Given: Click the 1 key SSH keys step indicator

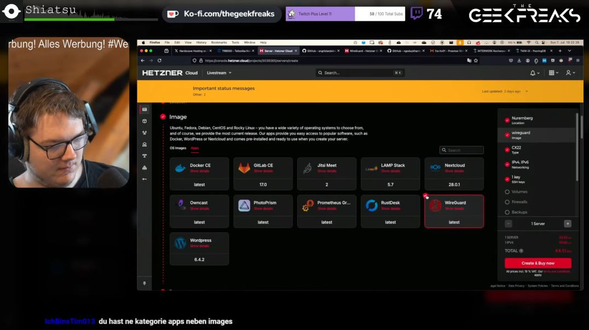Looking at the screenshot, I should coord(507,179).
